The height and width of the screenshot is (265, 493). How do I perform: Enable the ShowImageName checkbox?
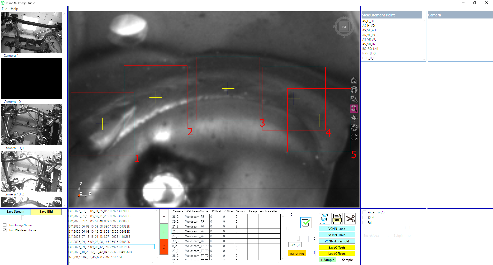pyautogui.click(x=5, y=225)
